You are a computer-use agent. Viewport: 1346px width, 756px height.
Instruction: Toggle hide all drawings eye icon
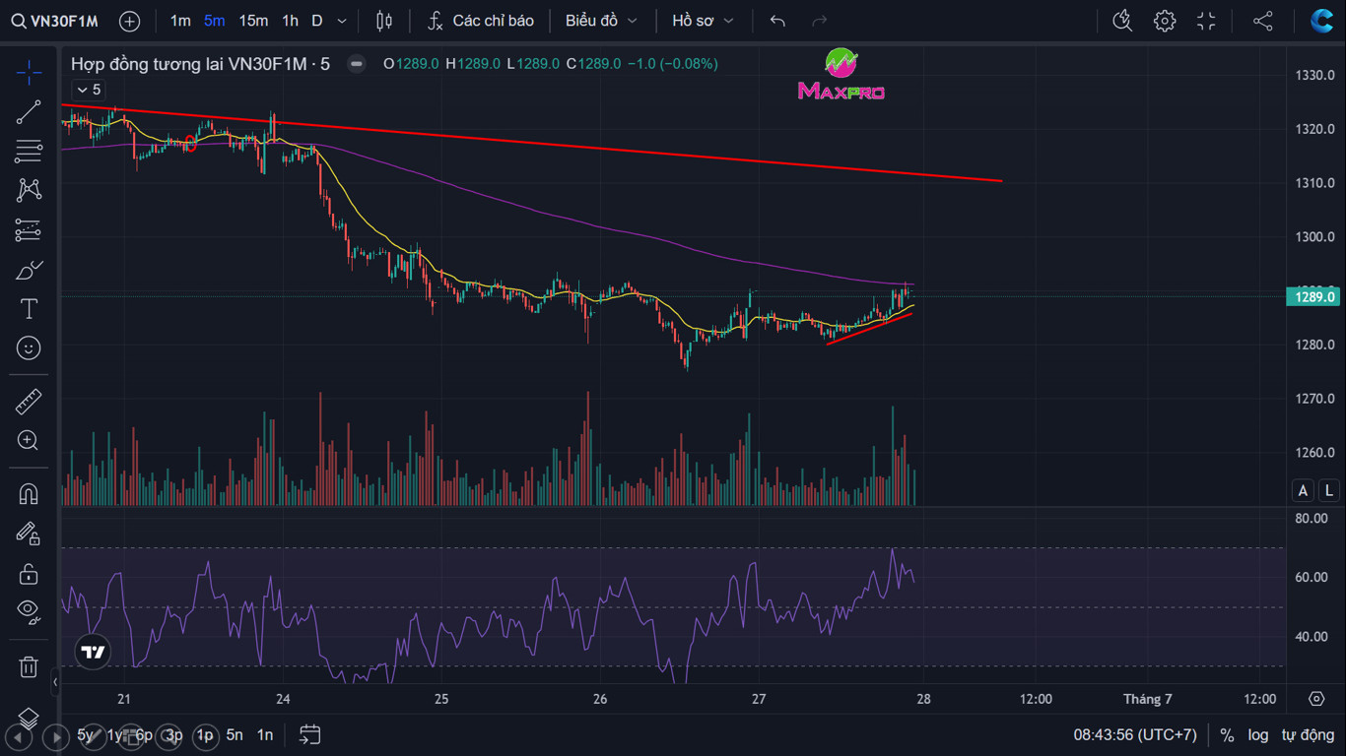pos(29,612)
